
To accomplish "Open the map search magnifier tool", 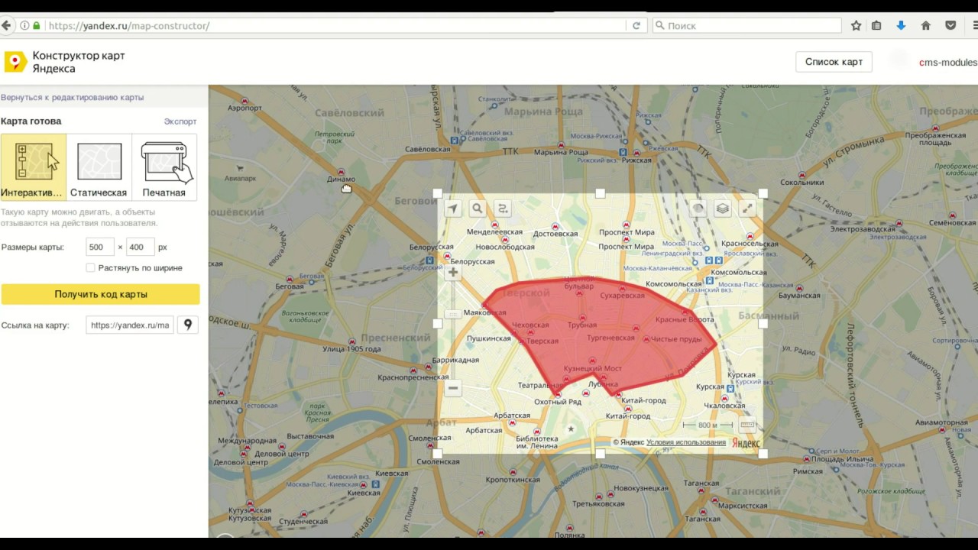I will (478, 209).
